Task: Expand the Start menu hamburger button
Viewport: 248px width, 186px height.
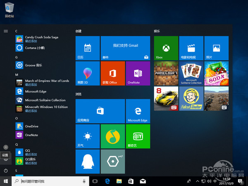Action: [6, 31]
